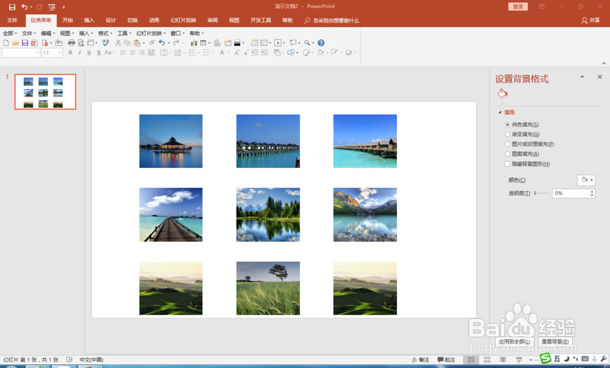Screen dimensions: 610x368
Task: Click the Insert Table grid icon
Action: [203, 43]
